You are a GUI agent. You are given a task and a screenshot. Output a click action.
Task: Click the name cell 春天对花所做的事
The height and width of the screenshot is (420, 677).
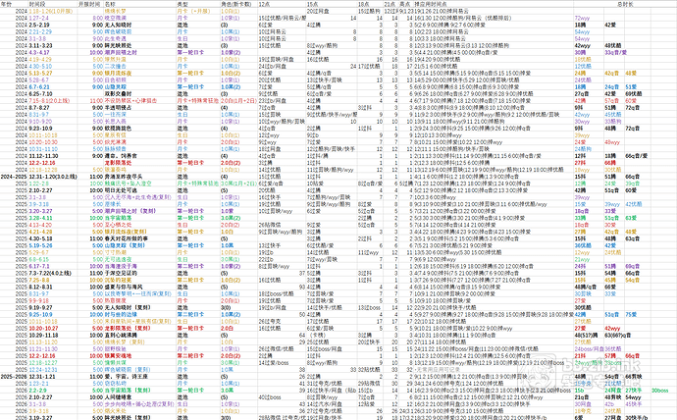click(x=126, y=238)
